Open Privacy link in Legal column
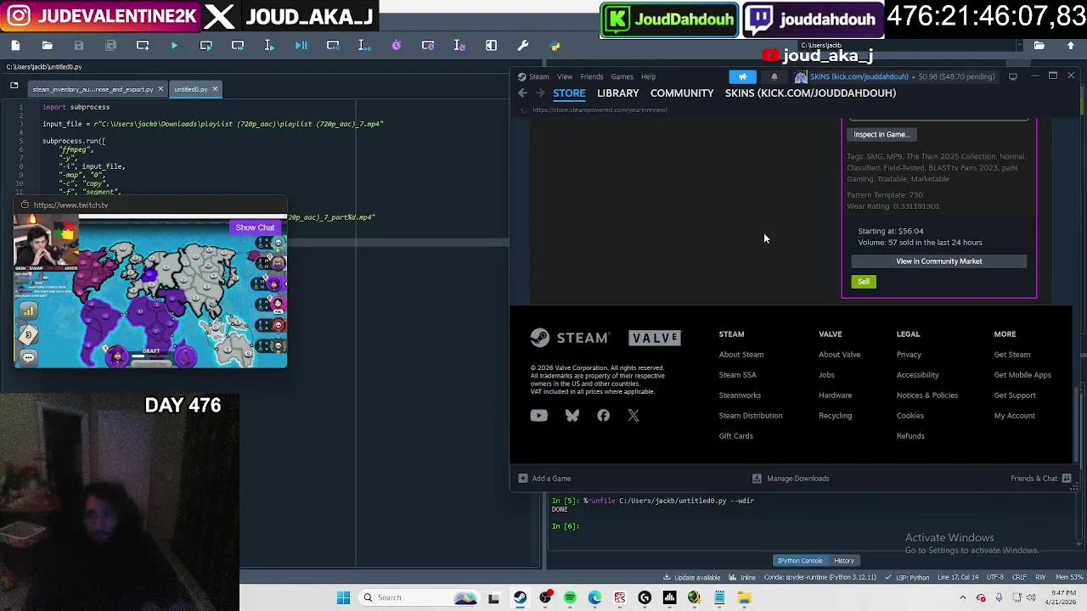Screen dimensions: 1087x611 pos(909,355)
